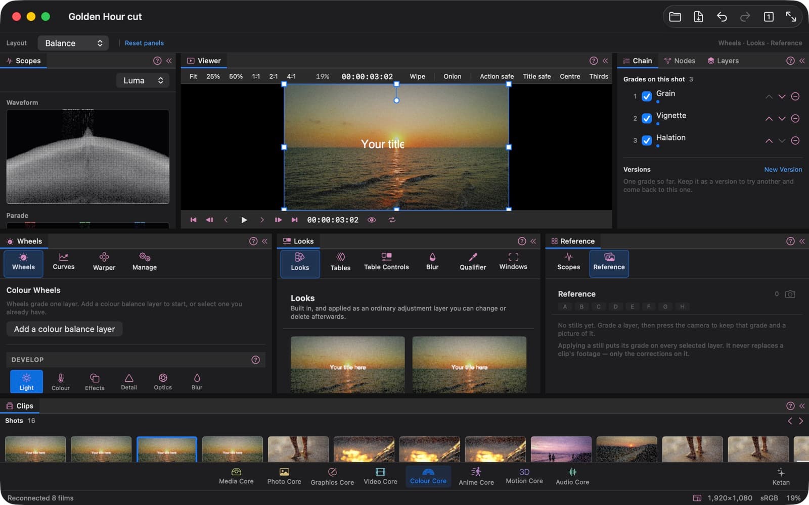Undo with the curved arrow icon
This screenshot has width=809, height=505.
tap(722, 17)
